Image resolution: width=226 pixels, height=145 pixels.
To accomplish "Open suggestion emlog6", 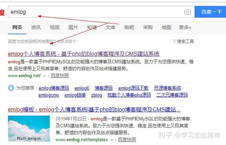I will 82,88.
